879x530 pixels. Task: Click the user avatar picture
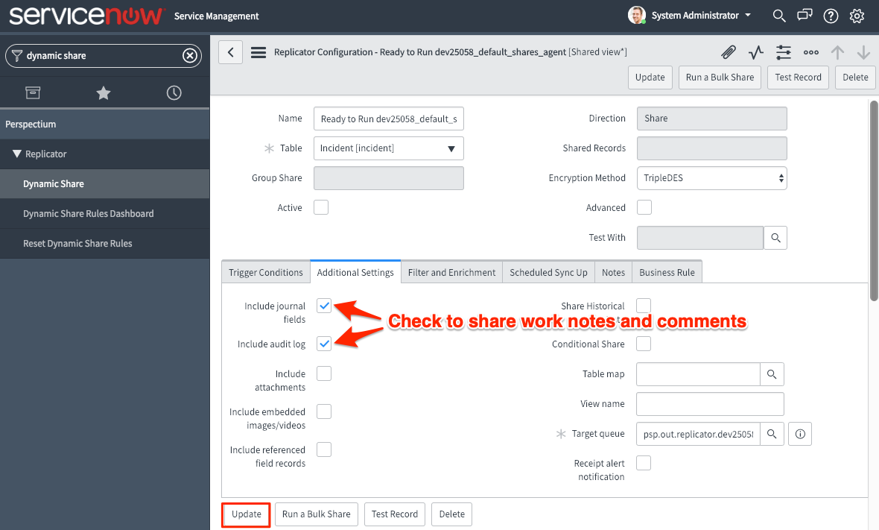coord(637,15)
